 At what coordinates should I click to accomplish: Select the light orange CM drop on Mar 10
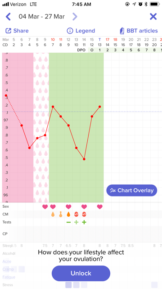[53, 214]
